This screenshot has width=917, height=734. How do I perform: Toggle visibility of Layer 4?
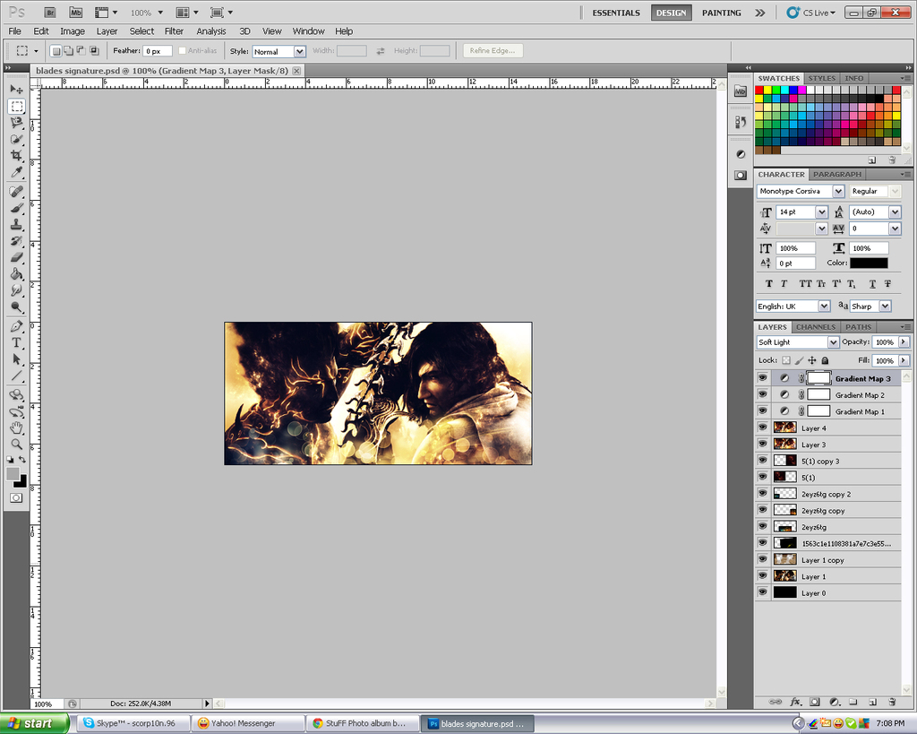pos(762,427)
